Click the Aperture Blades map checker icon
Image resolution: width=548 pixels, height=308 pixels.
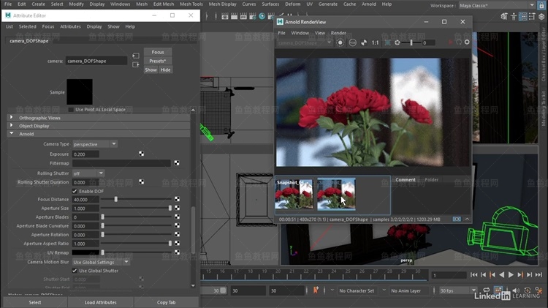tap(178, 217)
